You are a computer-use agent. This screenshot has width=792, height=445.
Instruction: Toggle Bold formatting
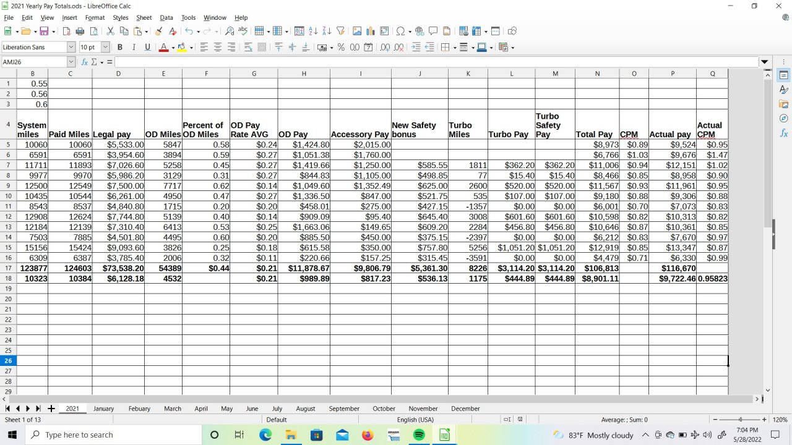[x=119, y=47]
